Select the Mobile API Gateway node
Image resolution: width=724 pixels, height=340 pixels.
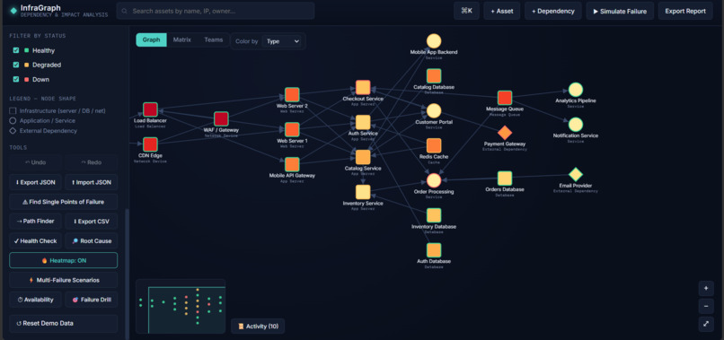pyautogui.click(x=292, y=164)
